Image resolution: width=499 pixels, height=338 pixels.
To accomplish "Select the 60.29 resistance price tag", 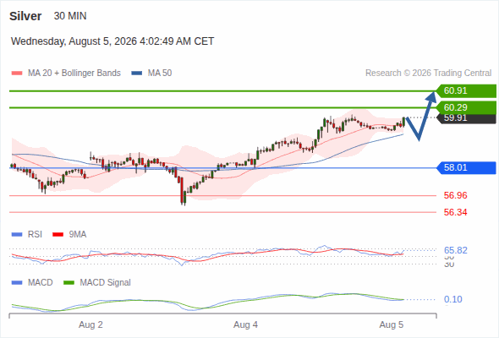I will click(466, 107).
